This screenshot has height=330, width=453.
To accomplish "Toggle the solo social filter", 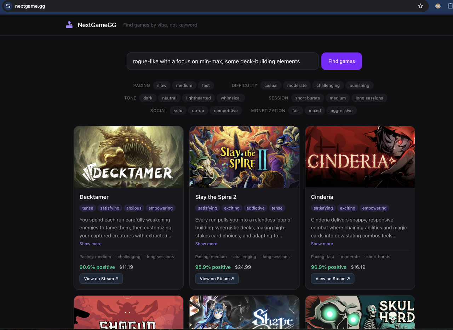I will (x=178, y=111).
